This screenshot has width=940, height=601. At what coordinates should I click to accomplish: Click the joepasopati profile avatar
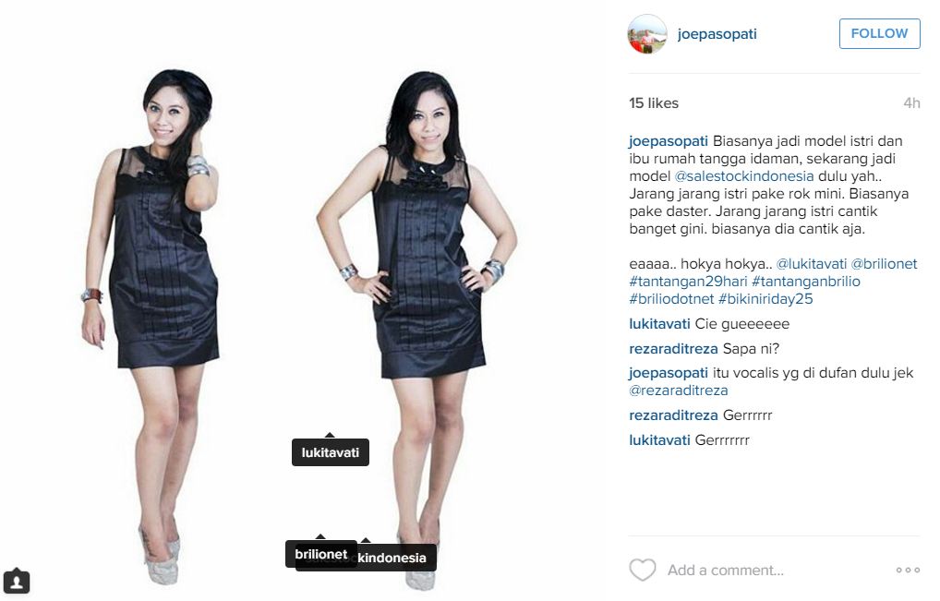coord(647,34)
